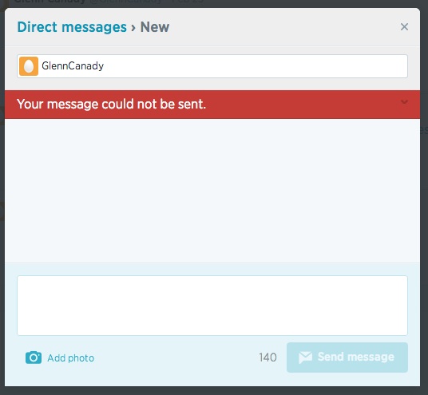
Task: Close the new direct message dialog
Action: point(404,27)
